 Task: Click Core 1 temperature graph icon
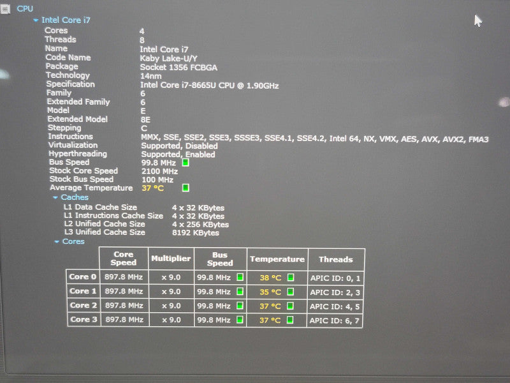(x=290, y=292)
